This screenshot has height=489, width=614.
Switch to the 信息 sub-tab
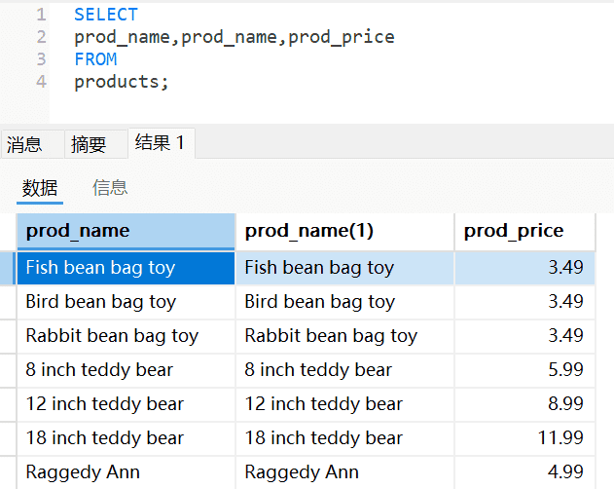point(110,188)
